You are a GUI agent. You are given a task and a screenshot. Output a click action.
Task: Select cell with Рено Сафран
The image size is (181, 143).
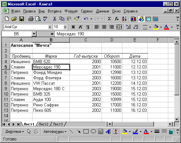(51, 105)
